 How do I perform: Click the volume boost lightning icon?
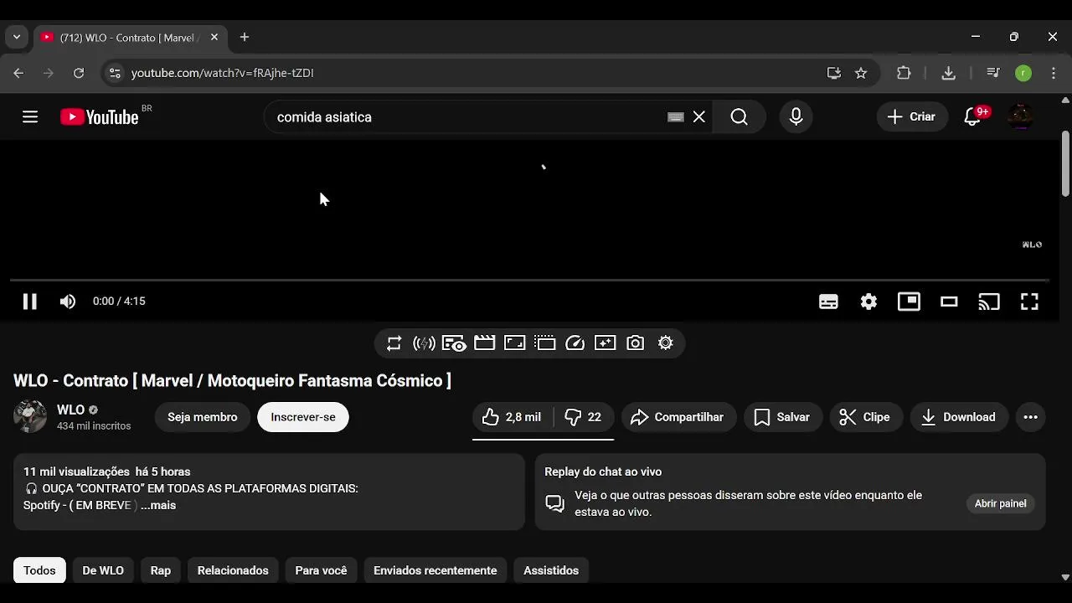pyautogui.click(x=424, y=343)
